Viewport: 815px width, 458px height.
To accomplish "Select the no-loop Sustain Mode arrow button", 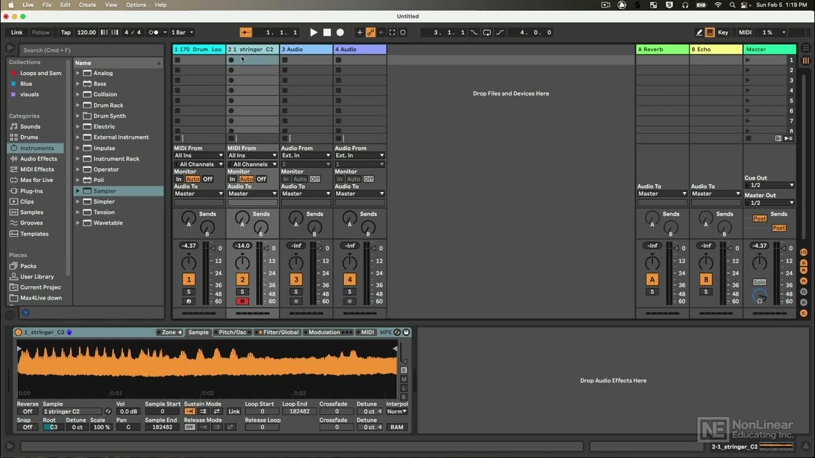I will (190, 412).
